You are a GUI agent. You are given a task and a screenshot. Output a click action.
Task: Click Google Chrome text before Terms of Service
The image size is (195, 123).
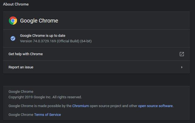[x=21, y=114]
